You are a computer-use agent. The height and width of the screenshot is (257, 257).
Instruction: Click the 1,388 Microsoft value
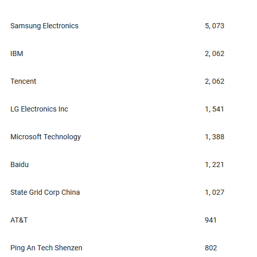[x=214, y=137]
